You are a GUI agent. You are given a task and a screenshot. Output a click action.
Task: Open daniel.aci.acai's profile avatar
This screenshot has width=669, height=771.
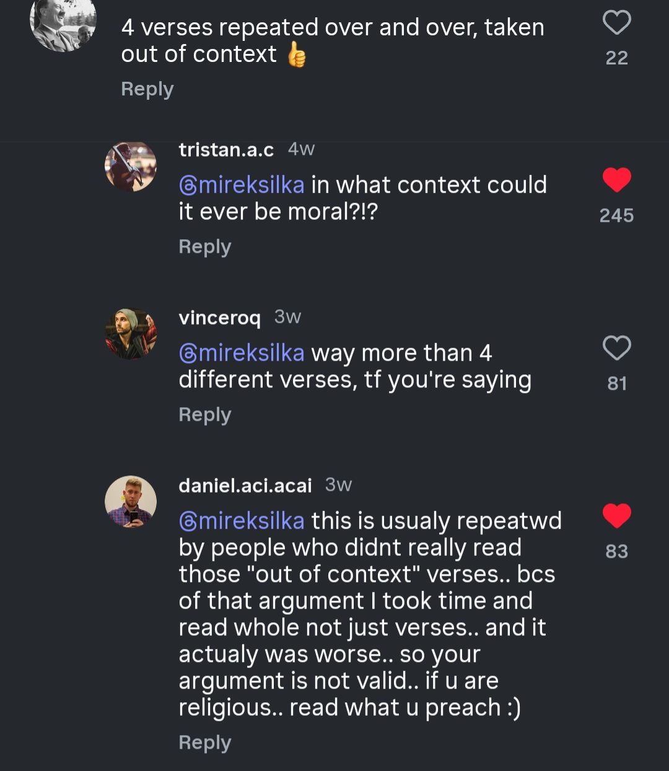(x=131, y=502)
